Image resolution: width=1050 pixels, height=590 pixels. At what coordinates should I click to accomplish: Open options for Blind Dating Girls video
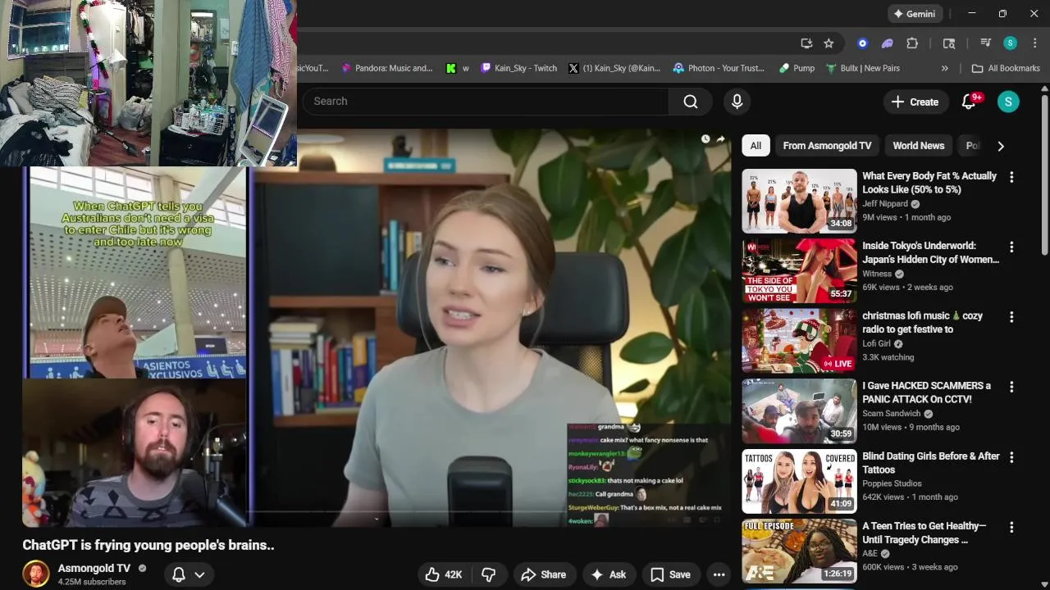tap(1011, 457)
